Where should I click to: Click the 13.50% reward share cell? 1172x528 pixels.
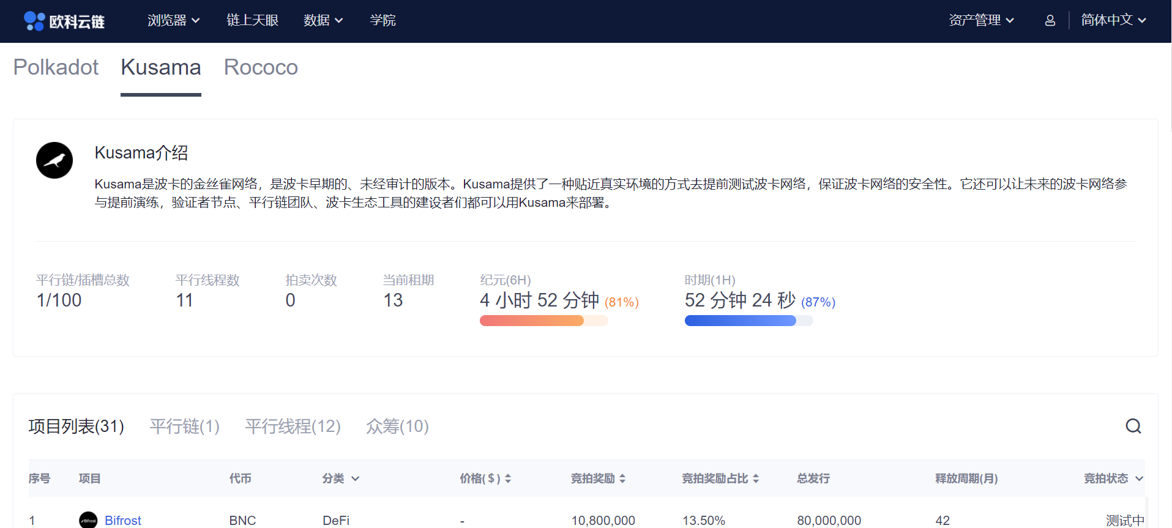point(704,520)
